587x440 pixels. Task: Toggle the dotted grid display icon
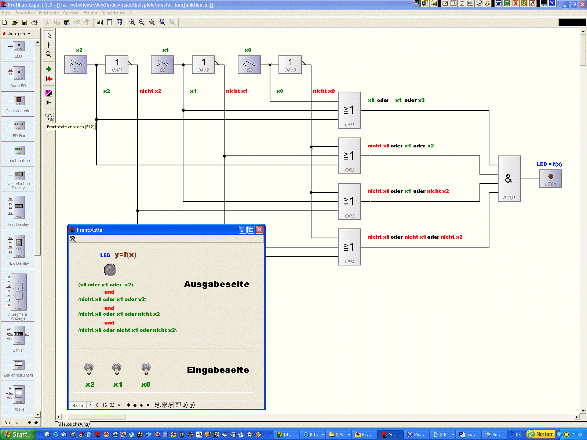(109, 22)
